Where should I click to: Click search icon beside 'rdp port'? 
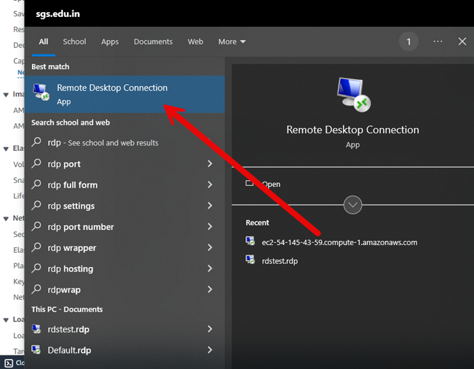tap(37, 163)
